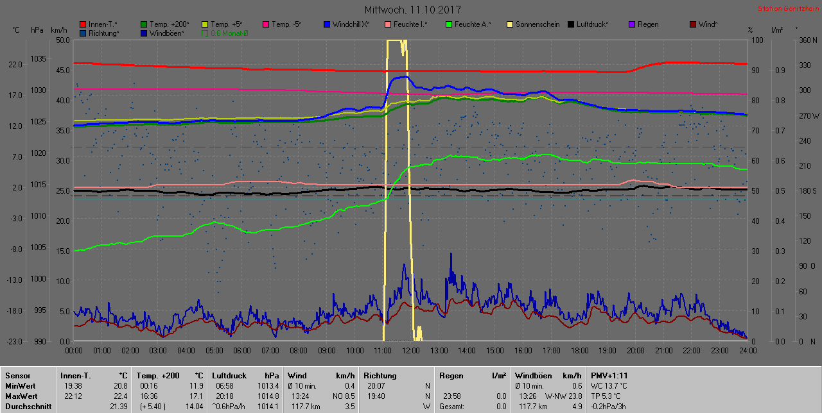The height and width of the screenshot is (413, 822).
Task: Click the 'Feuchte A.*' legend label
Action: (x=473, y=24)
